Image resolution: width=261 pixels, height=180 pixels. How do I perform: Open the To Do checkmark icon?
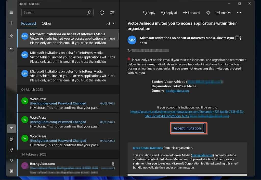11,160
